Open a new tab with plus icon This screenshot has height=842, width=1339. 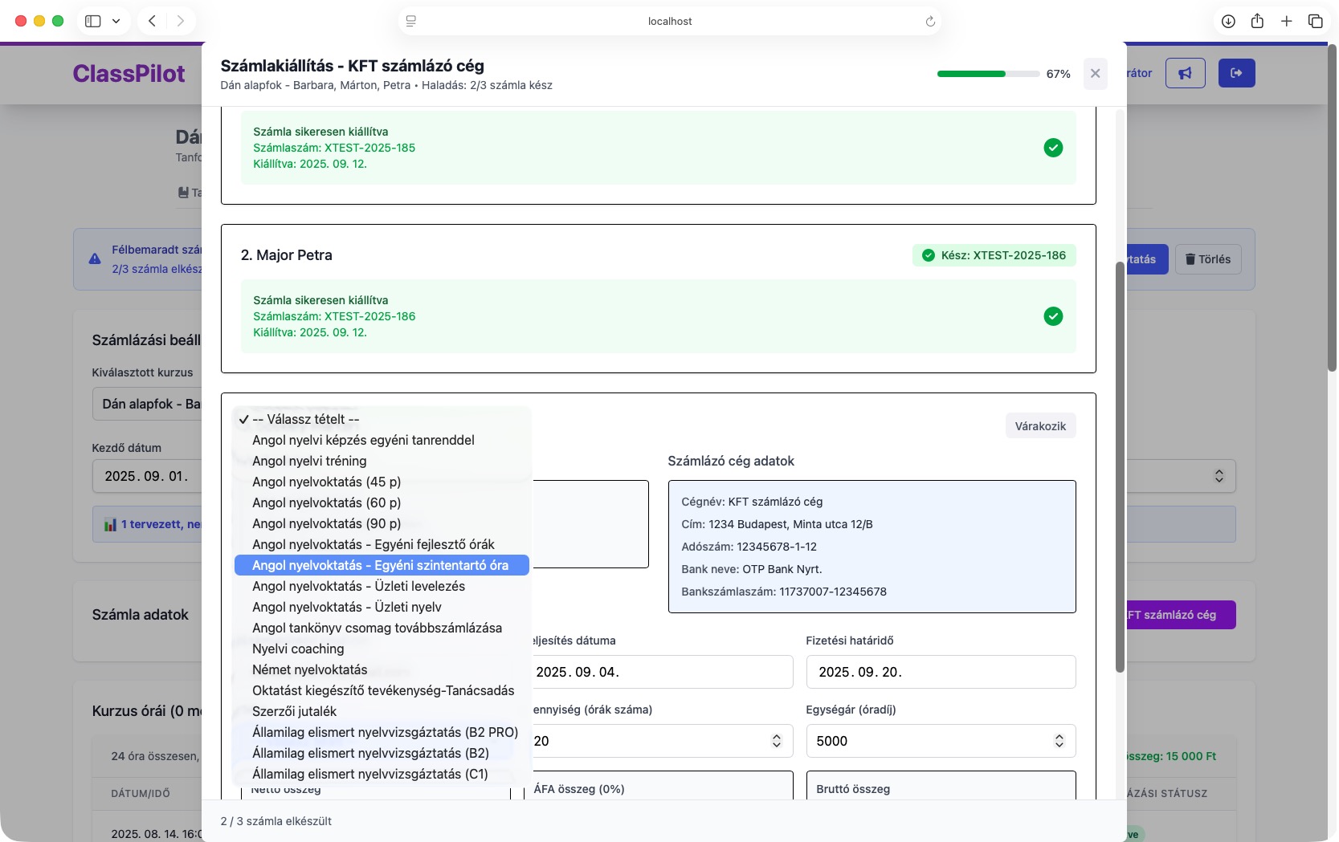(x=1286, y=22)
